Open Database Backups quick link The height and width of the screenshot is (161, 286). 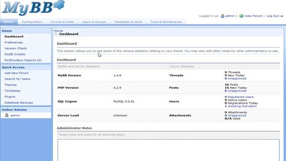click(19, 102)
